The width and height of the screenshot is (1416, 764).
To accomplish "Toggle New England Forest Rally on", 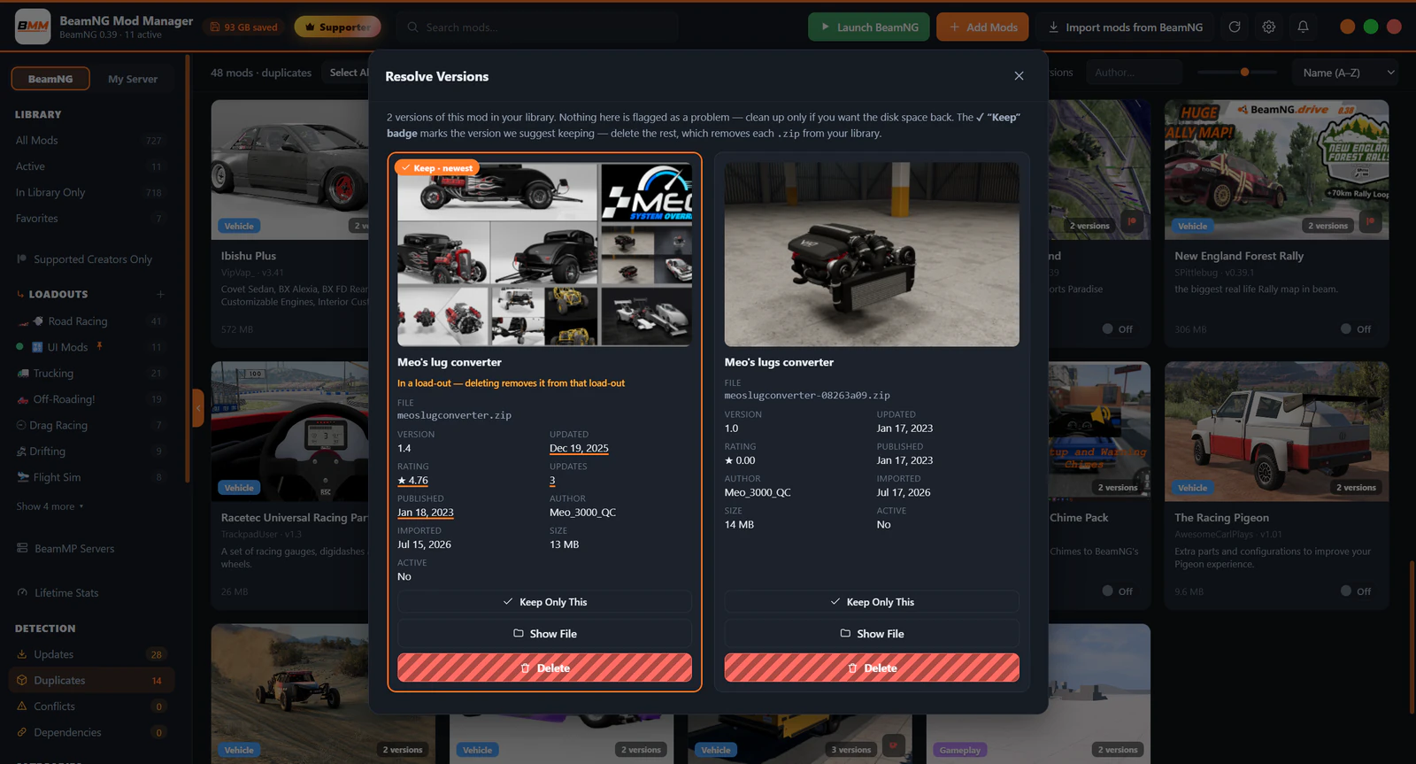I will [x=1355, y=329].
